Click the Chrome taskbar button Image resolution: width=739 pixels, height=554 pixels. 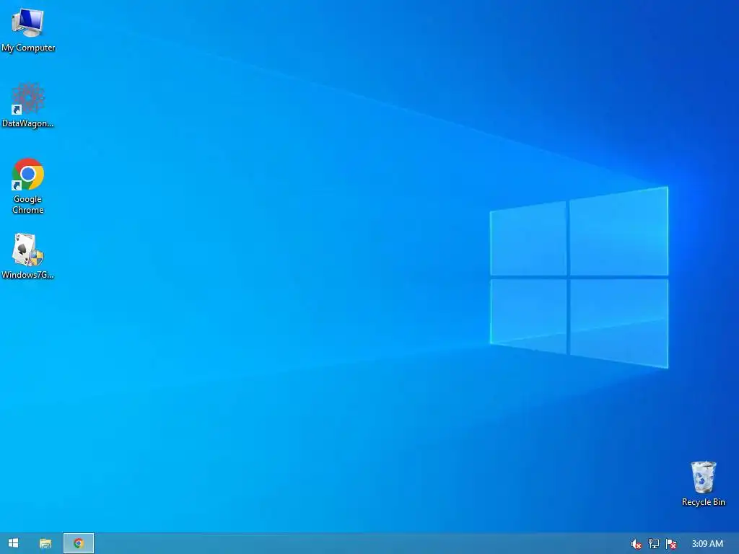point(79,543)
